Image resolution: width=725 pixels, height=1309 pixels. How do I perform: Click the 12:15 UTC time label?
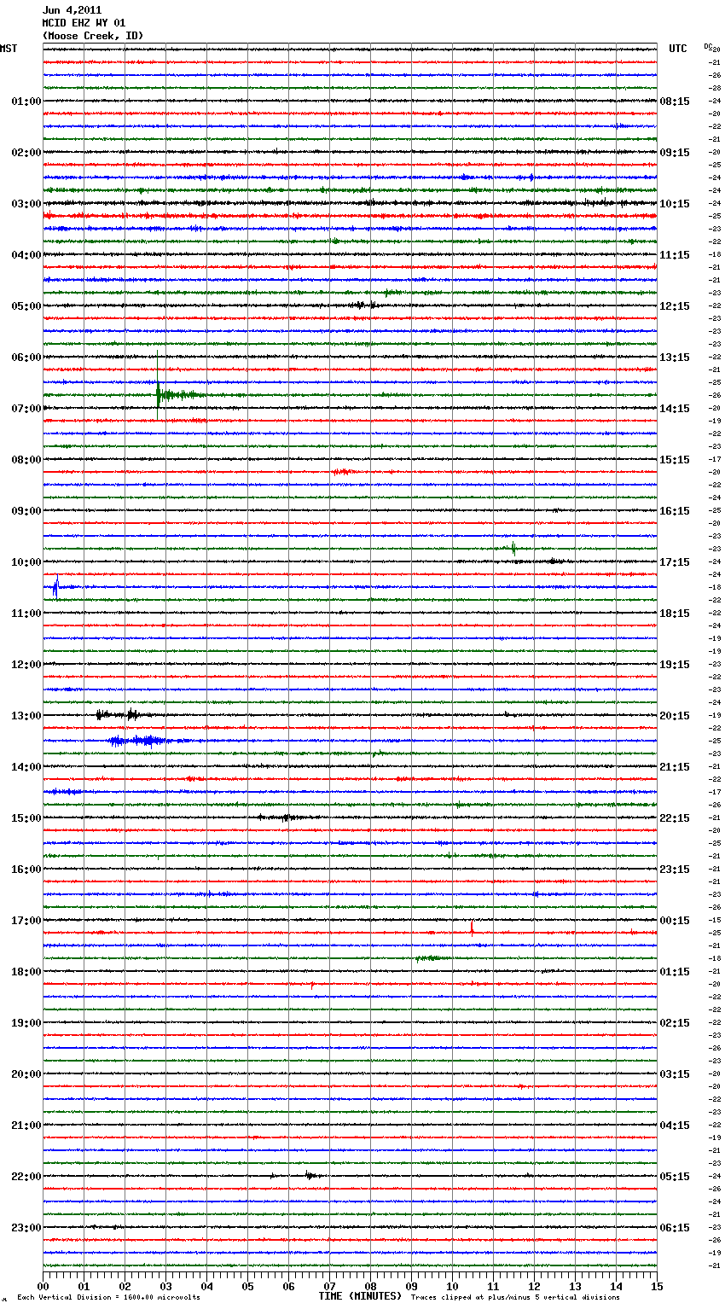tap(675, 306)
